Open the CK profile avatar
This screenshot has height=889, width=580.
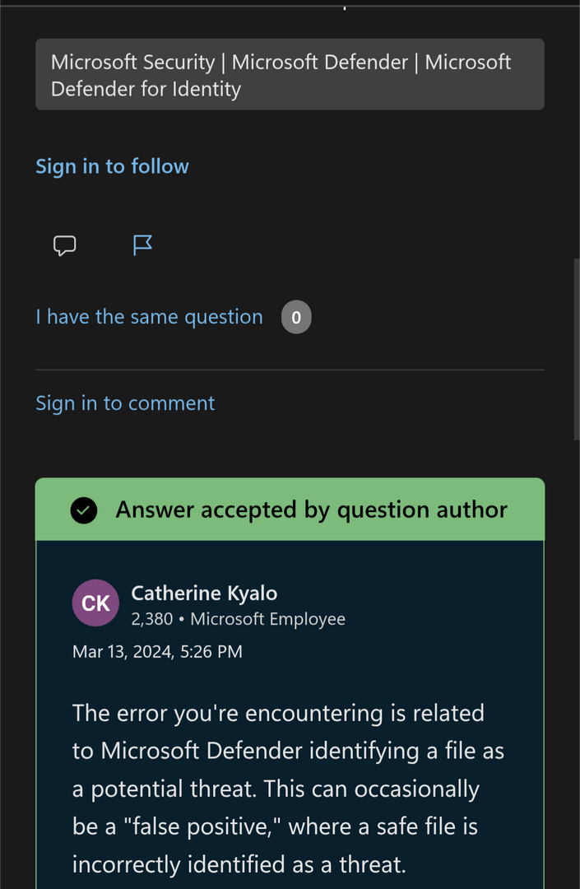tap(96, 603)
